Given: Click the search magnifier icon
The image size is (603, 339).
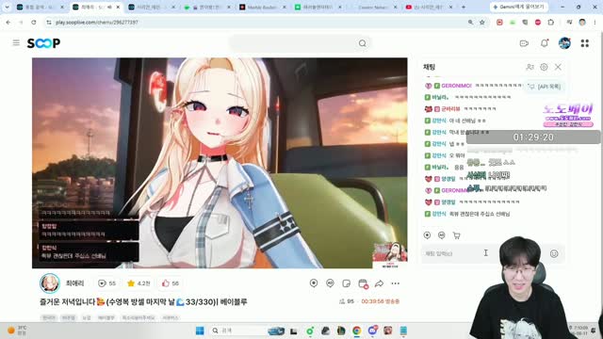Looking at the screenshot, I should (362, 43).
